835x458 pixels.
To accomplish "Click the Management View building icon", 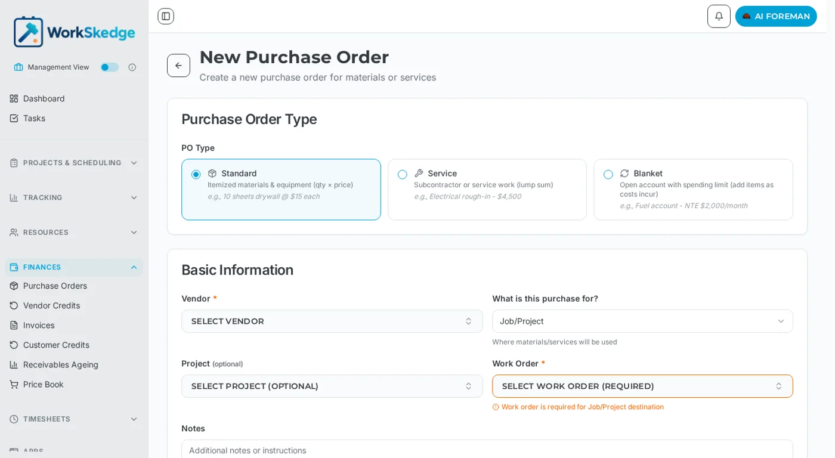I will pos(18,67).
